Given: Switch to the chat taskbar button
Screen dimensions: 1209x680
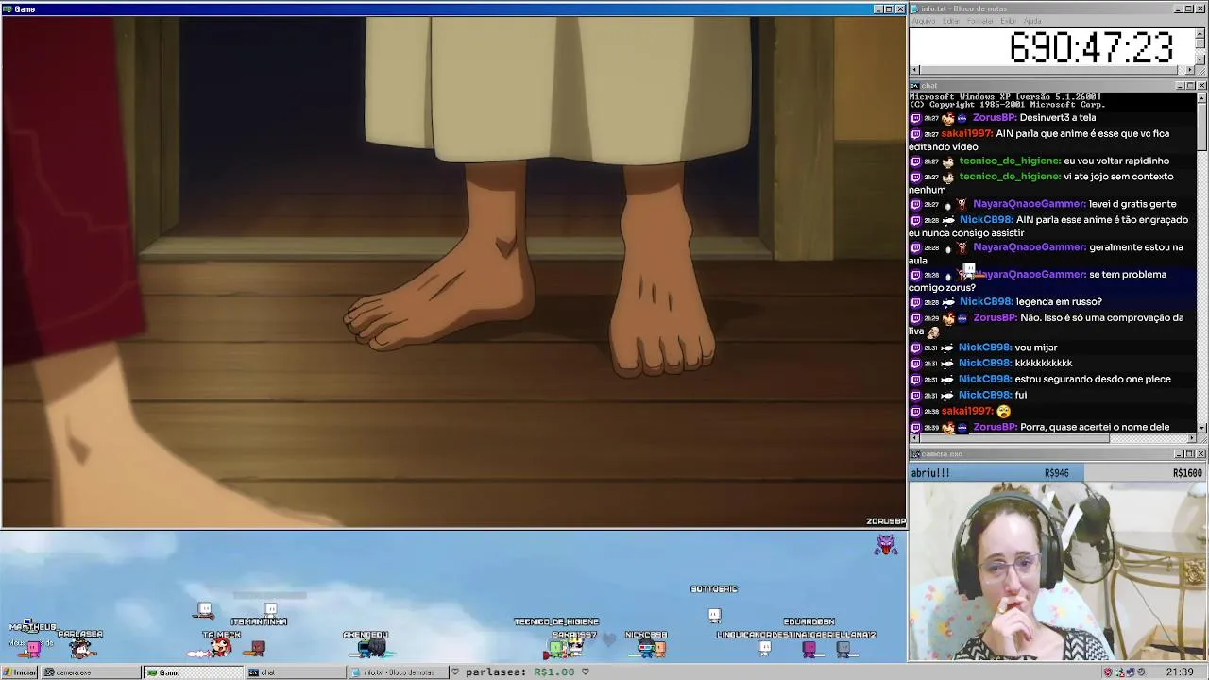Looking at the screenshot, I should coord(296,672).
